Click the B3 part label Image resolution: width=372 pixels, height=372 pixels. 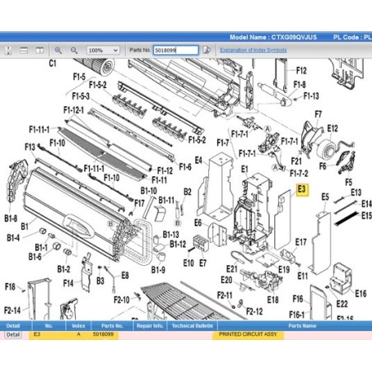[100, 281]
